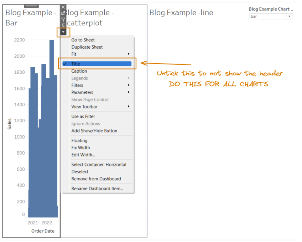This screenshot has height=242, width=302.
Task: Click the Use as Filter funnel icon
Action: point(63,19)
